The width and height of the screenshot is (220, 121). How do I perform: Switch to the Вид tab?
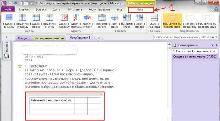tap(119, 9)
